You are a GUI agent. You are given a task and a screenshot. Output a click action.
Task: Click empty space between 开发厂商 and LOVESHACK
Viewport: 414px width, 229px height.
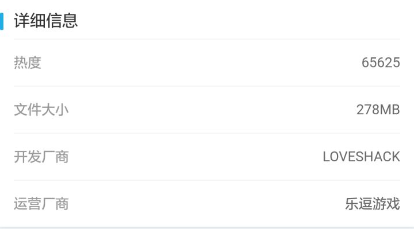[x=195, y=157]
